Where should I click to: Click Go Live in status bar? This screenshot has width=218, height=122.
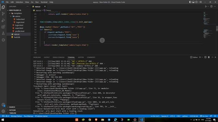[x=204, y=116]
